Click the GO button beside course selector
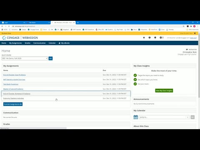 pos(50,58)
